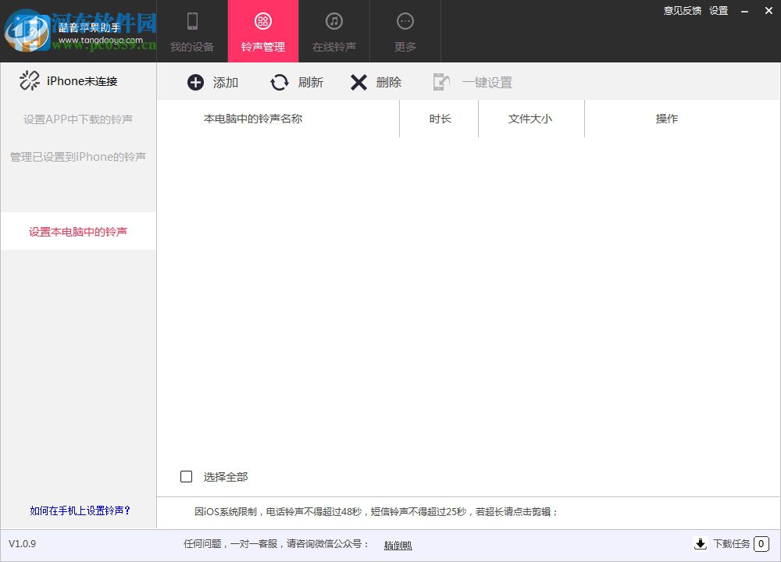The image size is (781, 562).
Task: Click the 刷新 refresh icon
Action: click(280, 82)
